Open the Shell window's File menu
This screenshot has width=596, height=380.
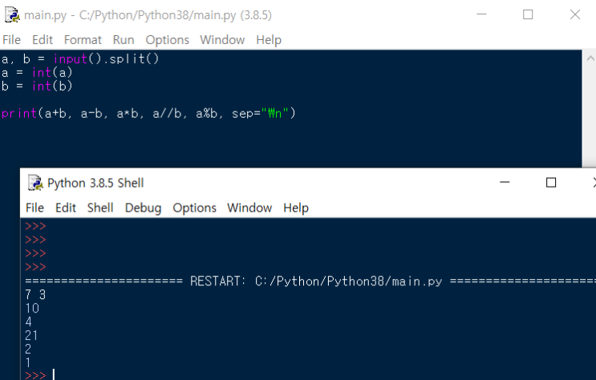(35, 208)
